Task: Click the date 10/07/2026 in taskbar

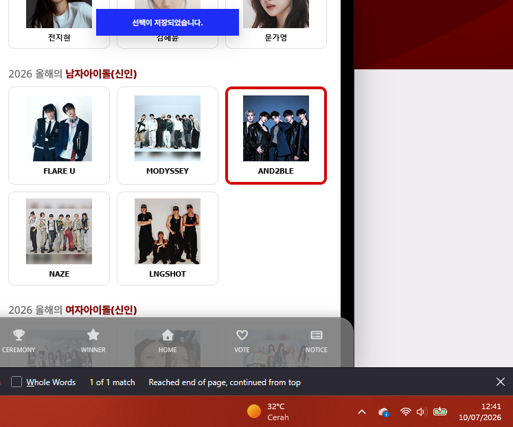Action: tap(479, 417)
